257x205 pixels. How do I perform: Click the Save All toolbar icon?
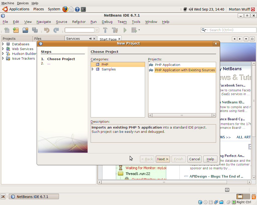click(x=35, y=30)
